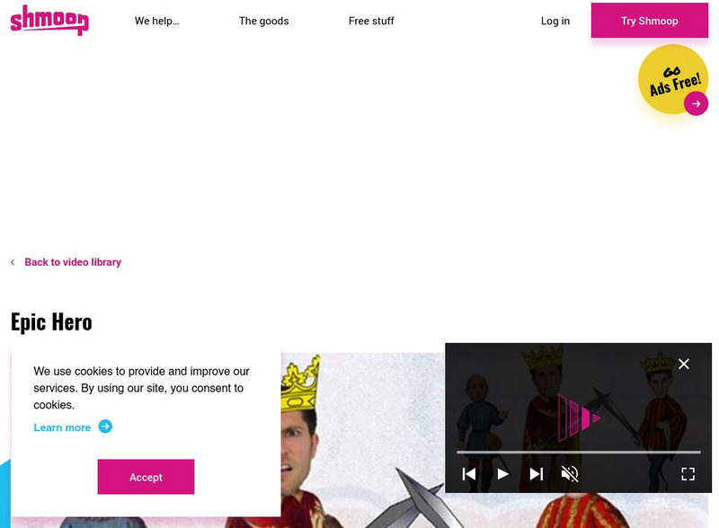
Task: Click the Learn more arrow circle icon
Action: point(105,427)
